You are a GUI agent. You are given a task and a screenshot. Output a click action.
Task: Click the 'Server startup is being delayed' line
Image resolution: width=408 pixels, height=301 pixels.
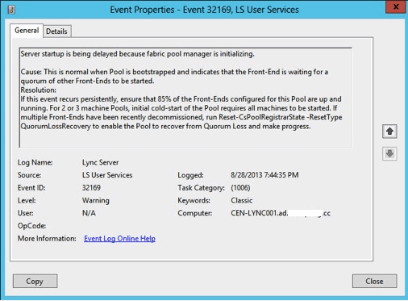(x=137, y=54)
